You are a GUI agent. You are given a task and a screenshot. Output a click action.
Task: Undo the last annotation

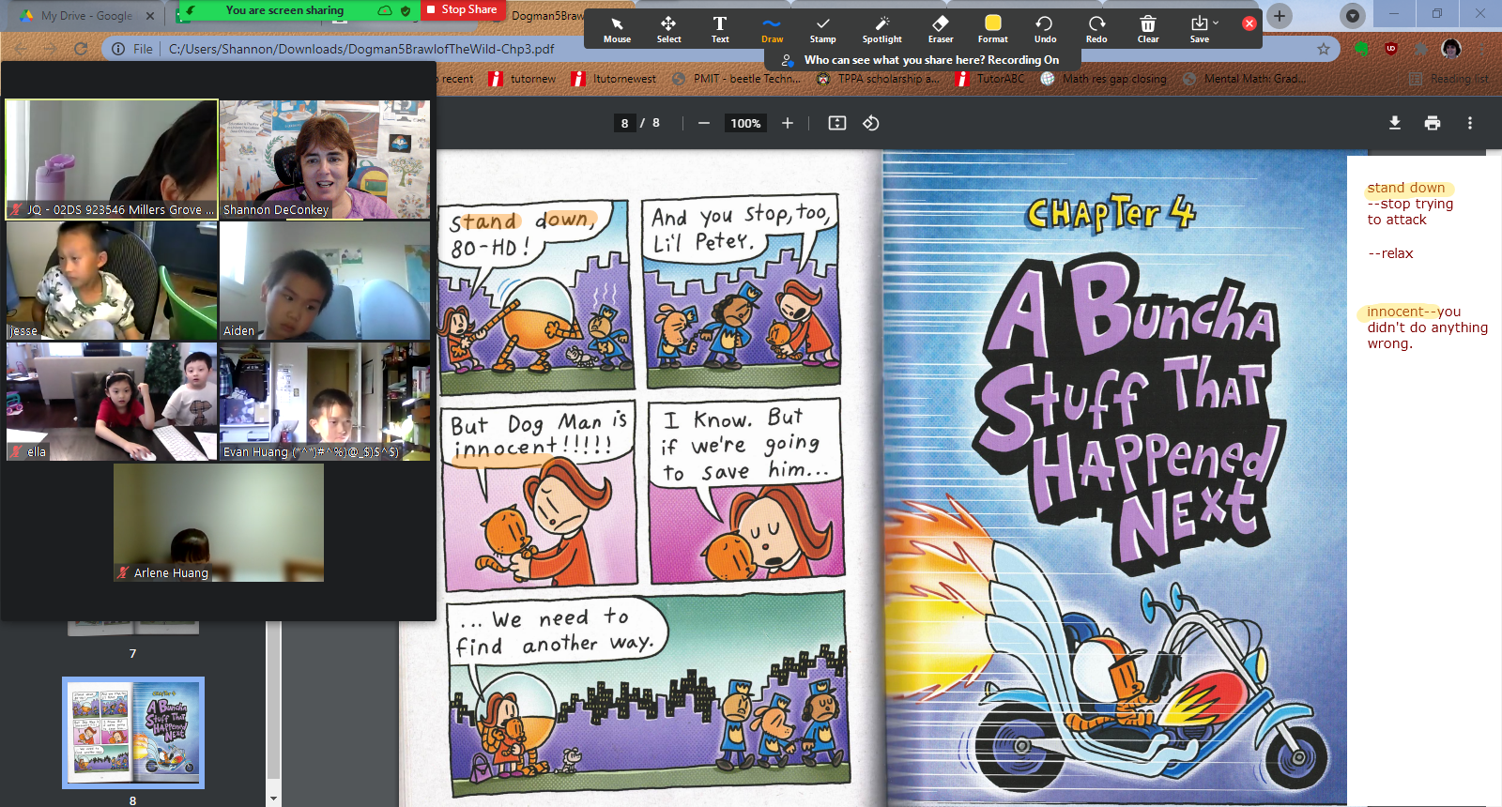tap(1045, 29)
